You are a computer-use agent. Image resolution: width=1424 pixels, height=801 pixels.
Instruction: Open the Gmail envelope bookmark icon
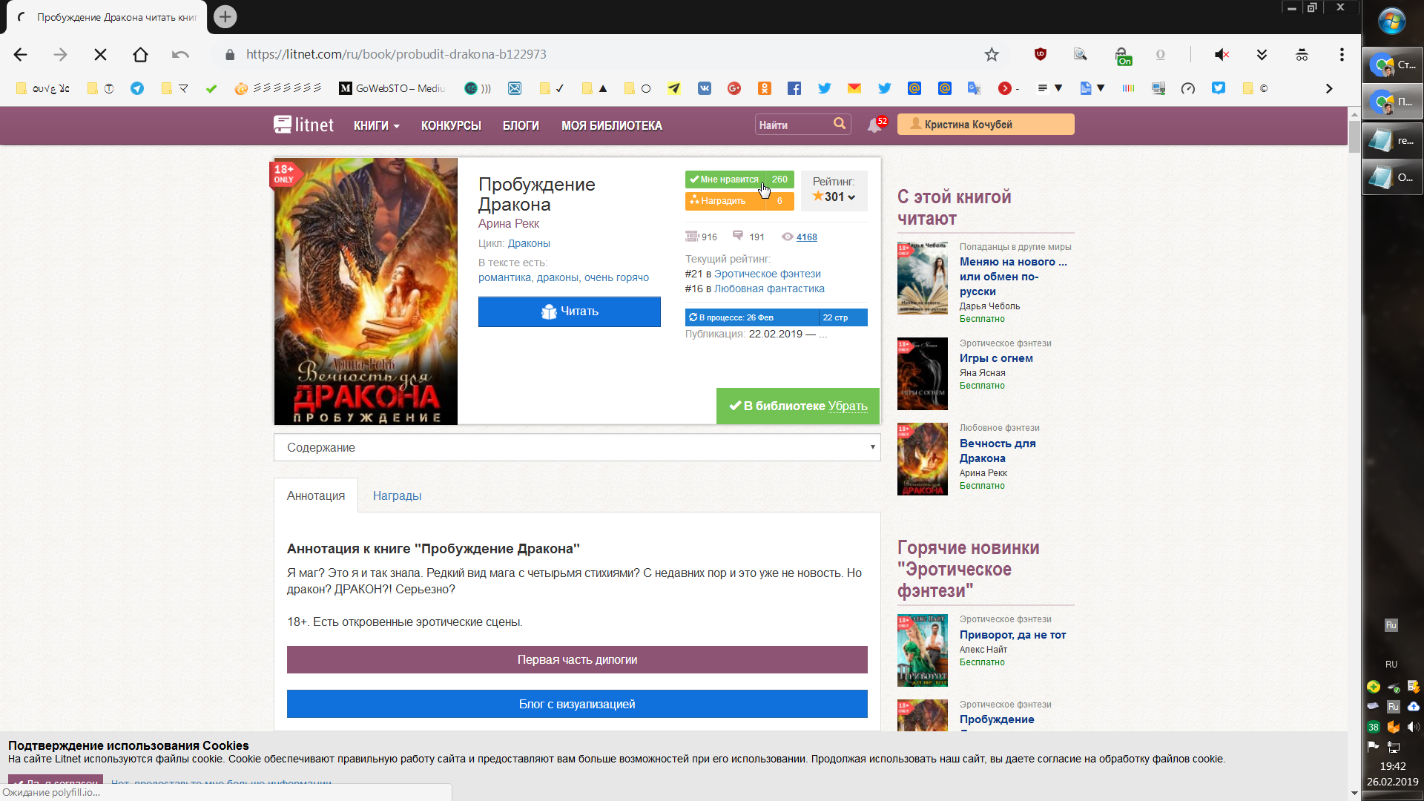854,88
